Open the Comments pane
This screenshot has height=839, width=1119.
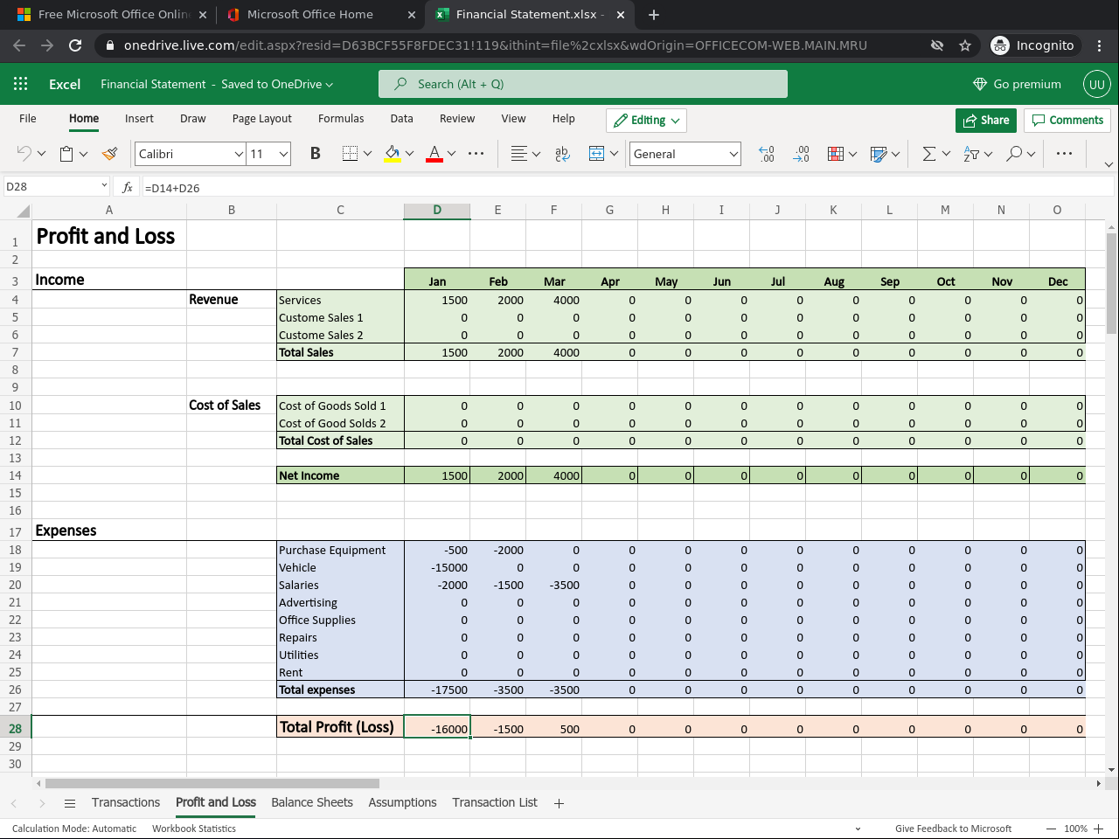[1067, 121]
